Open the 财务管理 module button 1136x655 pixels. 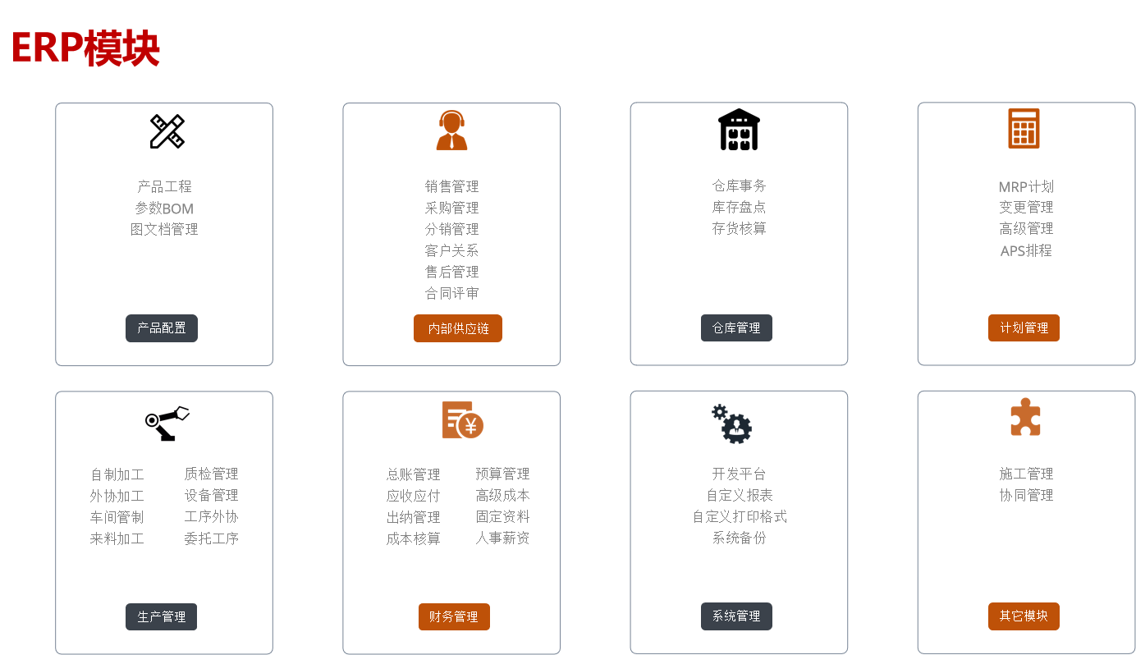pos(454,616)
